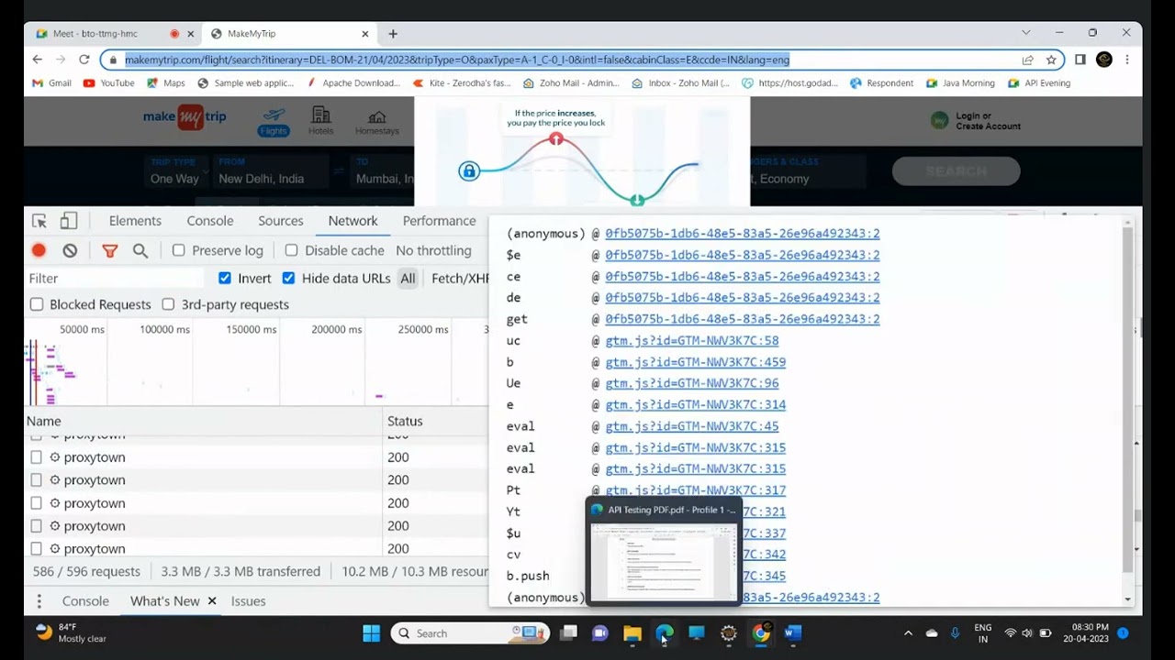Click the network Filter input field
Image resolution: width=1175 pixels, height=660 pixels.
point(115,279)
